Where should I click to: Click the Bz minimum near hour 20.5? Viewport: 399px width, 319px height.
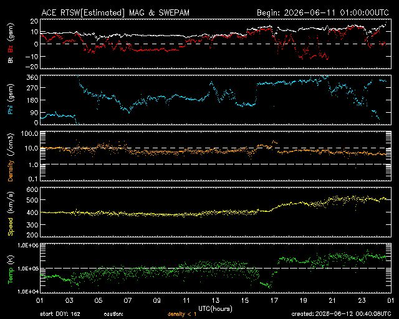pyautogui.click(x=327, y=58)
